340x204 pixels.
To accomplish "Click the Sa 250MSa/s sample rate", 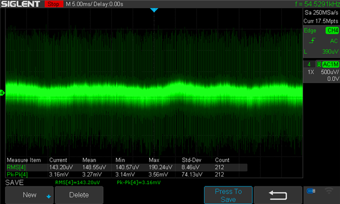I will pyautogui.click(x=321, y=13).
